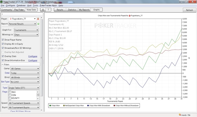Open the Help menu
The width and height of the screenshot is (197, 117).
pos(61,5)
